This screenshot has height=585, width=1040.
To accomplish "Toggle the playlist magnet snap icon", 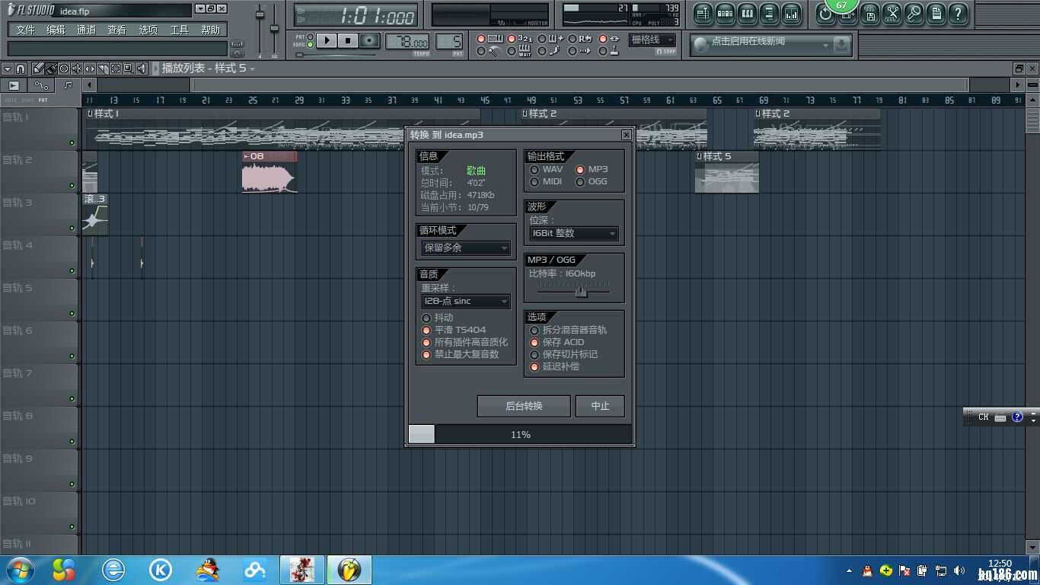I will pos(21,69).
